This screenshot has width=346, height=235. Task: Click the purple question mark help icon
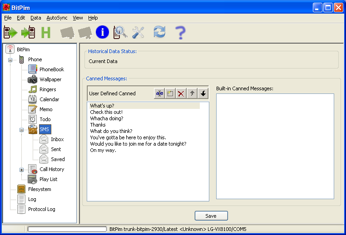pos(180,33)
